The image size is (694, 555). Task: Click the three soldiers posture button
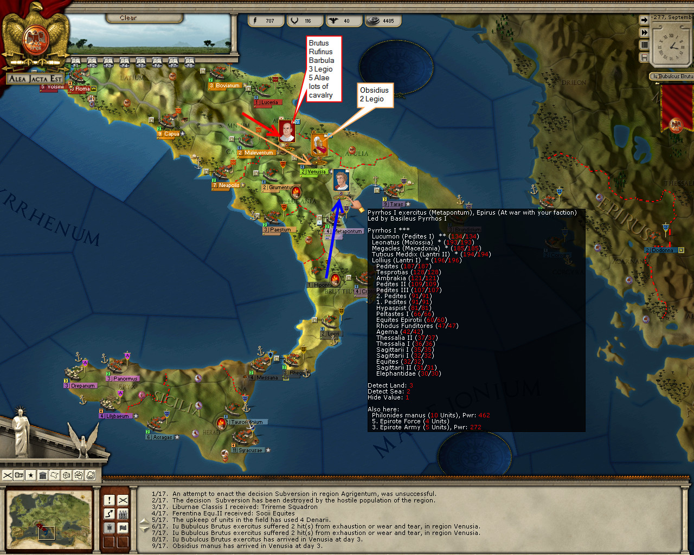pos(123,513)
